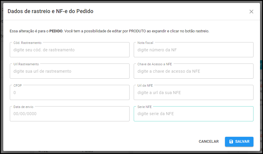Viewport: 263px width, 154px height.
Task: Click the floppy disk icon in Salvar
Action: 231,142
